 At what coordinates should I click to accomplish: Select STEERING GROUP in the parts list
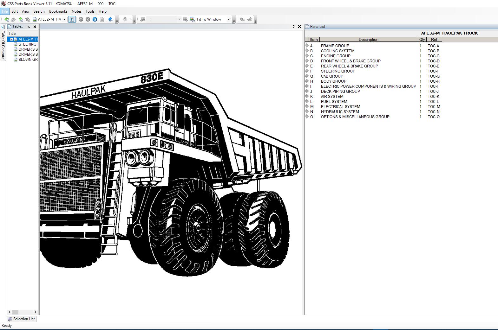click(338, 71)
